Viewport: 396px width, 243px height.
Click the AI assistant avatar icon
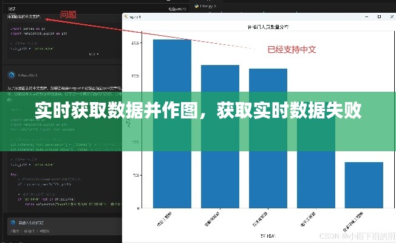(11, 75)
